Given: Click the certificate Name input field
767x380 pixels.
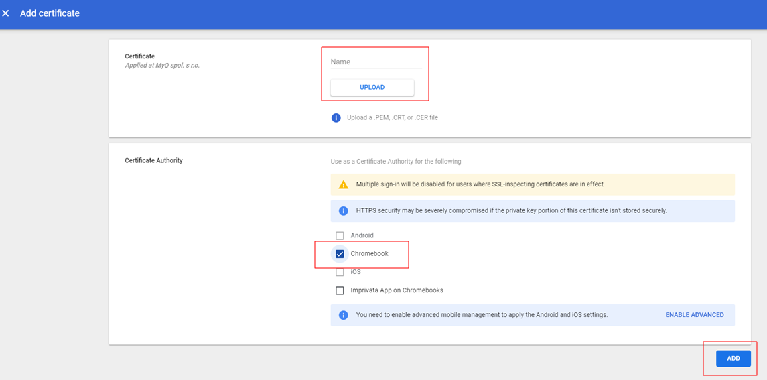Looking at the screenshot, I should tap(376, 62).
